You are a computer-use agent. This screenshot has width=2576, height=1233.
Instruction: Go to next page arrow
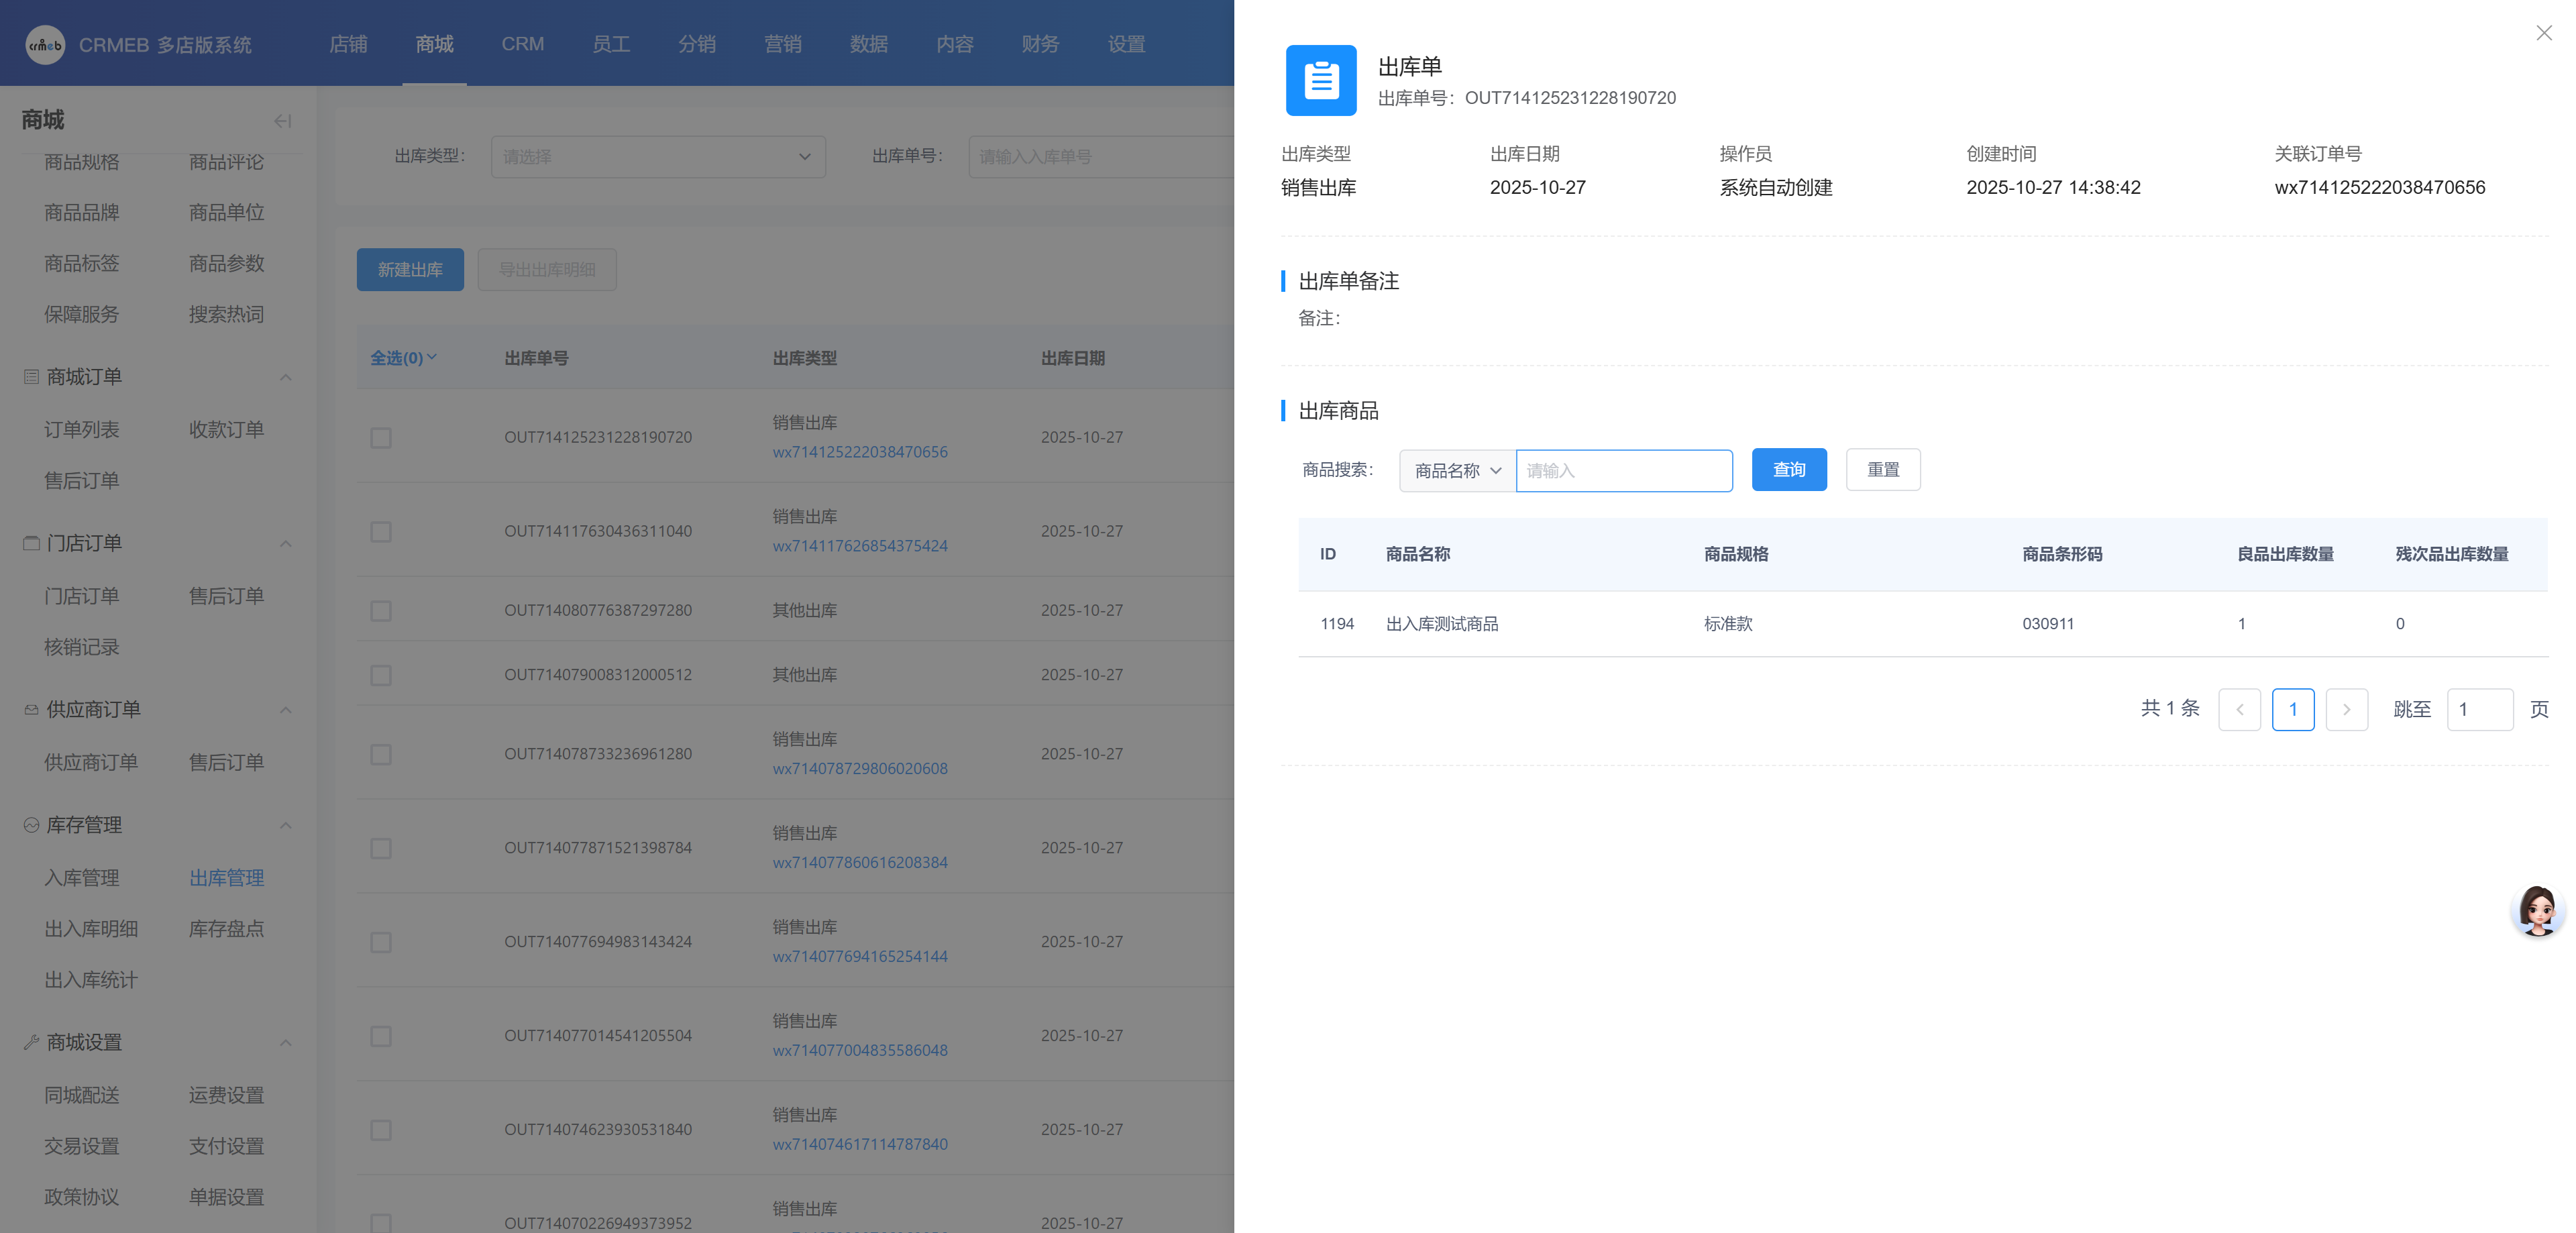tap(2346, 710)
